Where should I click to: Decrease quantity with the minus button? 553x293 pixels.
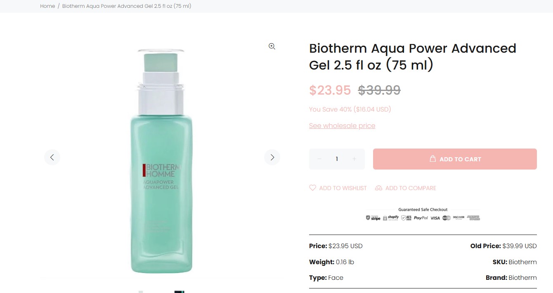pyautogui.click(x=319, y=159)
